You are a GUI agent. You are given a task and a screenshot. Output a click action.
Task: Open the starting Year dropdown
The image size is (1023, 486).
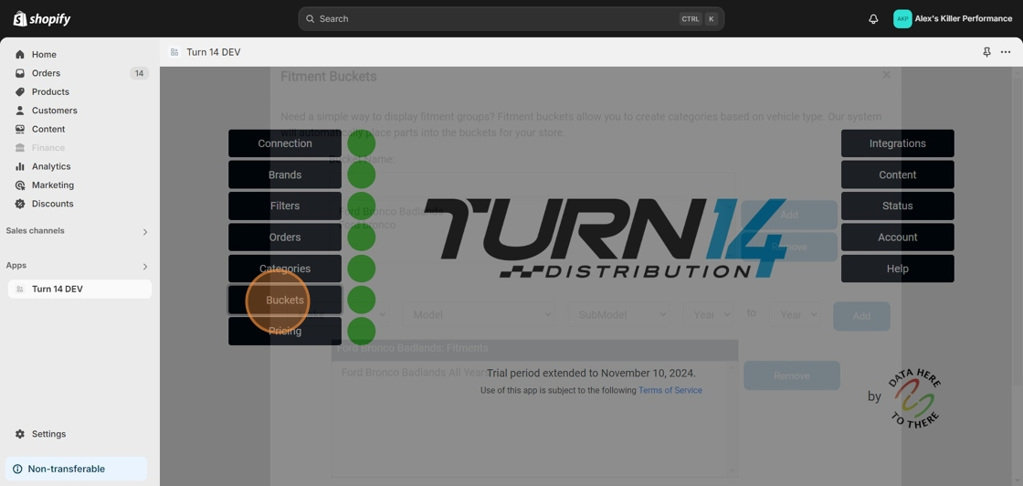pyautogui.click(x=709, y=314)
